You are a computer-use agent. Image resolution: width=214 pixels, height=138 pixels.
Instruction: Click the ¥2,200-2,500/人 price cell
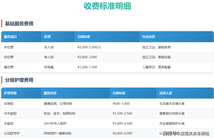coord(89,47)
